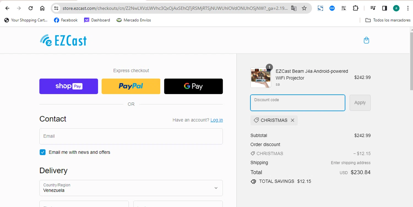Open the blue S extension icon

click(x=320, y=8)
